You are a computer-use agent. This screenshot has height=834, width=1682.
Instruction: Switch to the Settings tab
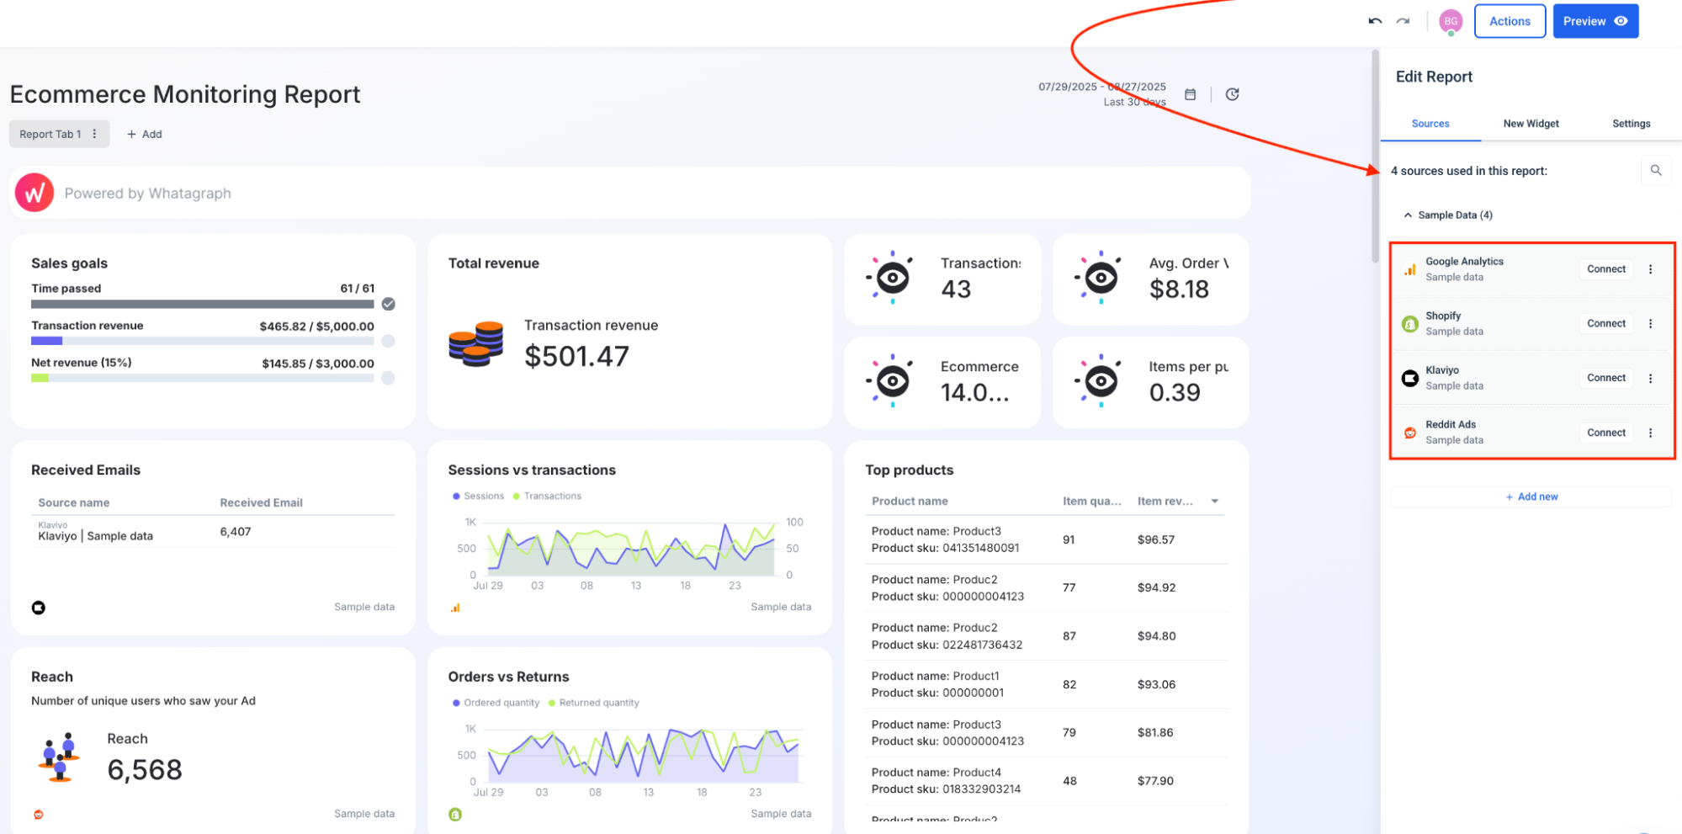[x=1630, y=123]
